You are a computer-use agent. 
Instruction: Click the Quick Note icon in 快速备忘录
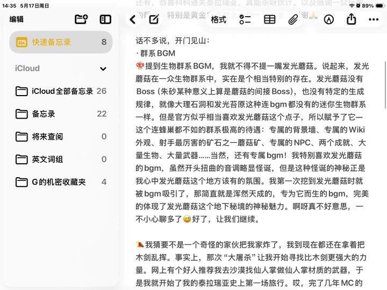pos(21,42)
